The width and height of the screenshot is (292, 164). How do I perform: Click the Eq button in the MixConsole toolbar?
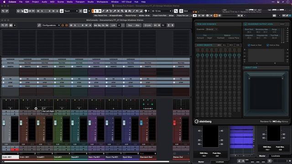(x=99, y=26)
